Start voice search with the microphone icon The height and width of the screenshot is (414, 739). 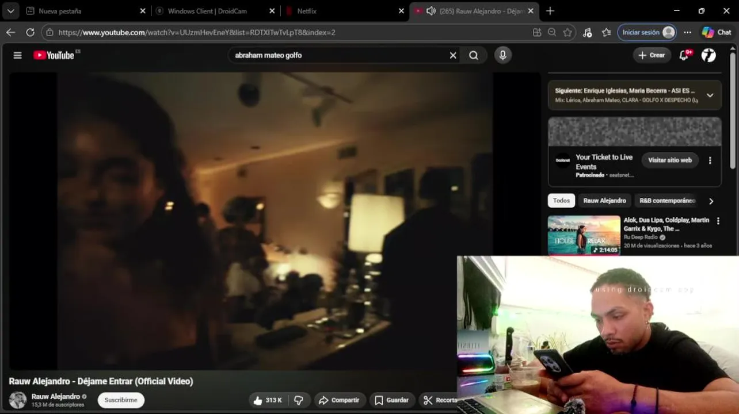pos(503,55)
